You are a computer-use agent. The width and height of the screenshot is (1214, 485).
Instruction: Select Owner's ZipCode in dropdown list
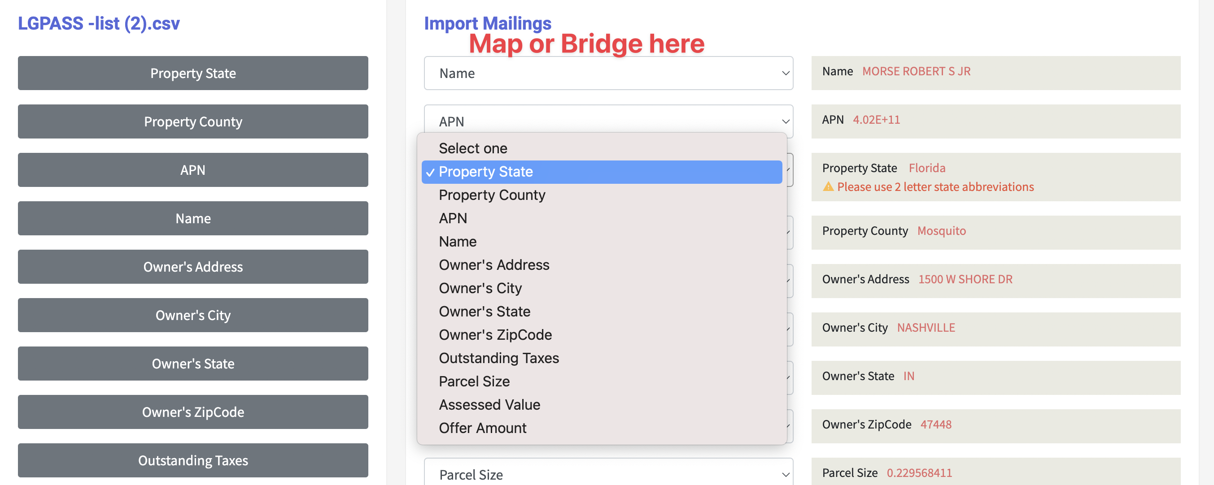point(602,335)
